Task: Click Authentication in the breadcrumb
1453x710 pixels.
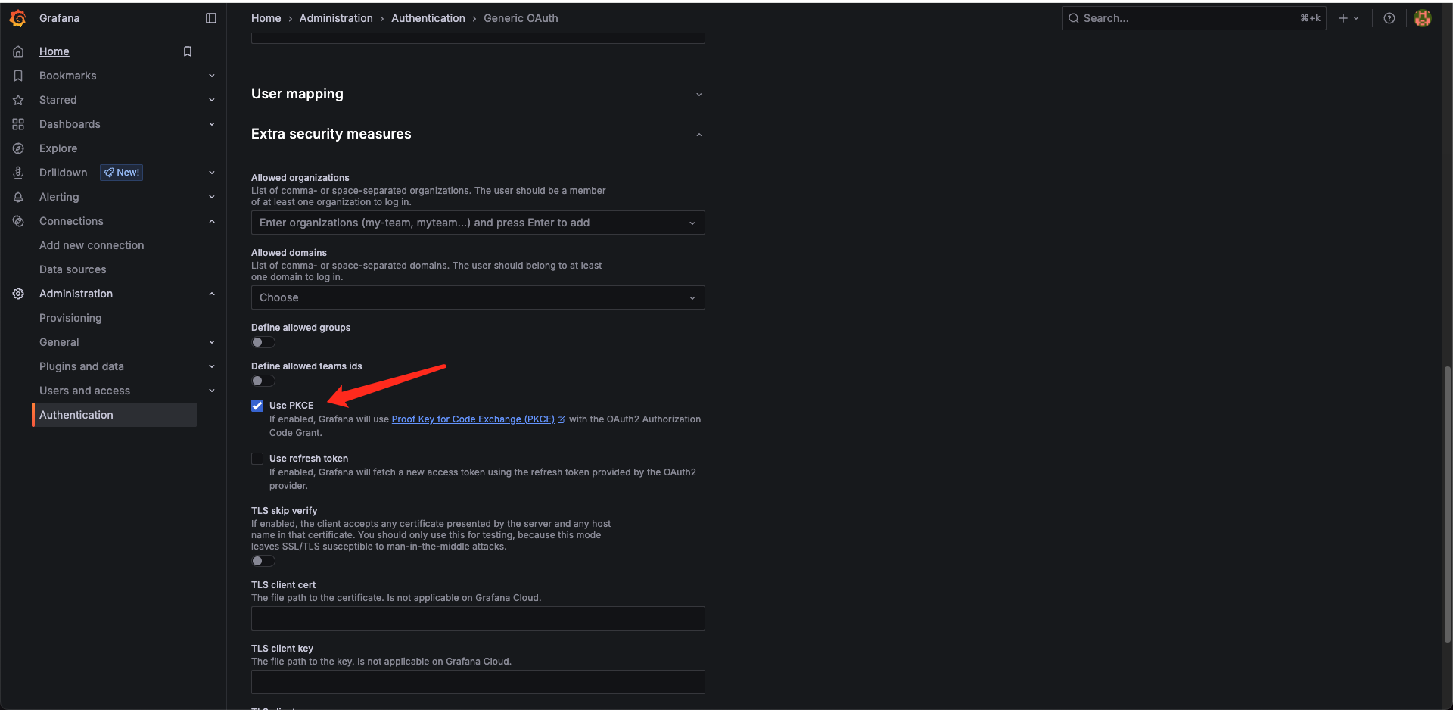Action: (428, 18)
